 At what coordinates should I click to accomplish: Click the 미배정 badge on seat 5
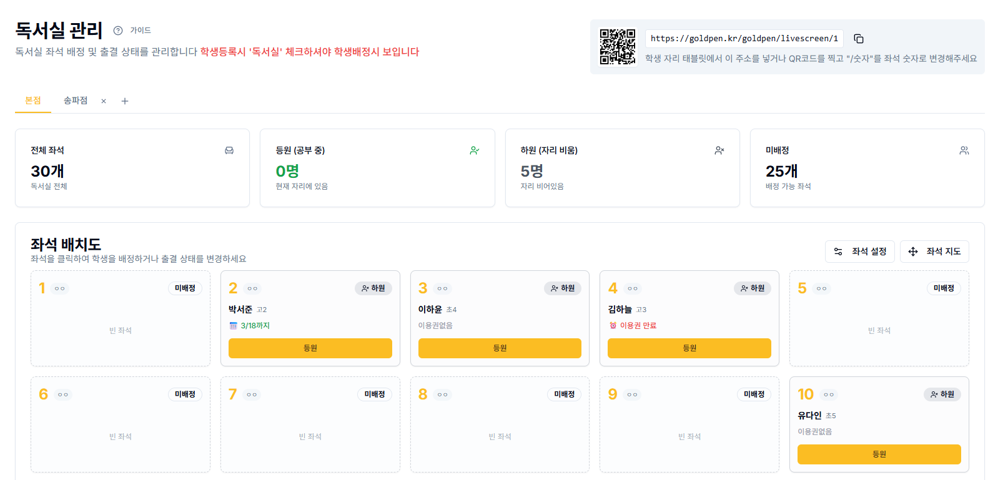coord(944,288)
